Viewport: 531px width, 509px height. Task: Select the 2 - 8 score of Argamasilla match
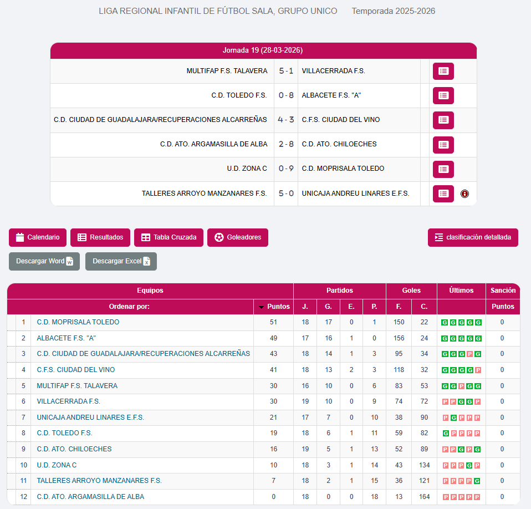pos(286,144)
